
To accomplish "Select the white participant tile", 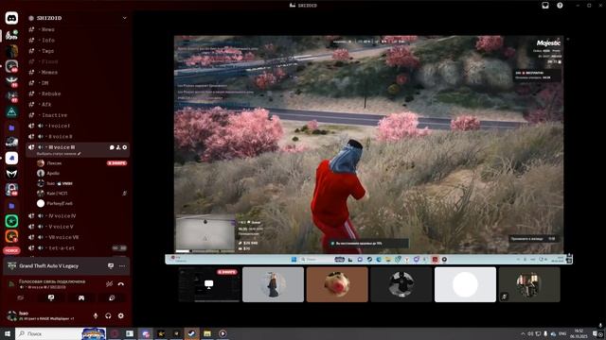I will point(465,284).
